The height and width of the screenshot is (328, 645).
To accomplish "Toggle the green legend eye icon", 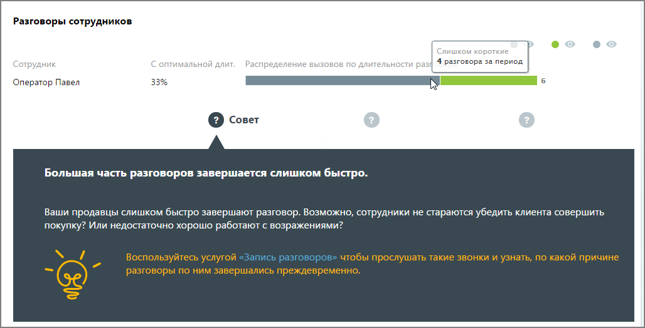I will [570, 44].
